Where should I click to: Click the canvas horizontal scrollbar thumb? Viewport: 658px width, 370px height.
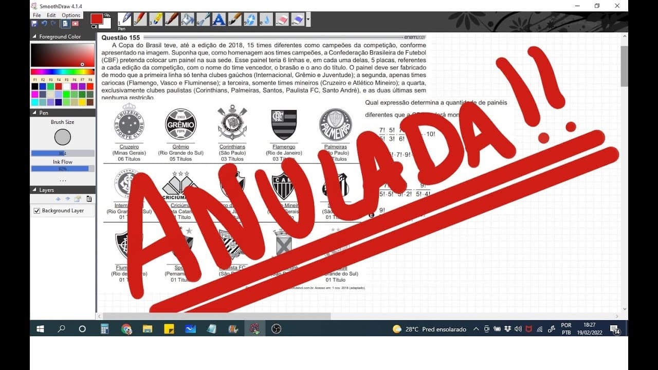(216, 316)
